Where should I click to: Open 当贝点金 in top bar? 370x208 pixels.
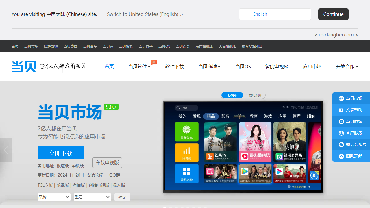183,46
